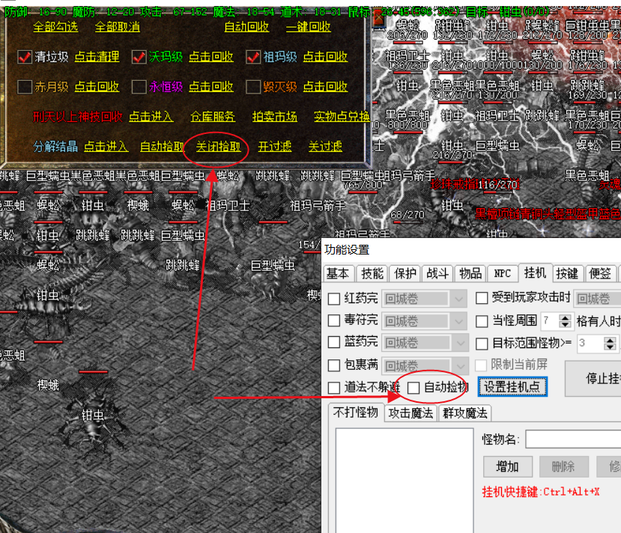Click the 一键回收 link

tap(309, 27)
